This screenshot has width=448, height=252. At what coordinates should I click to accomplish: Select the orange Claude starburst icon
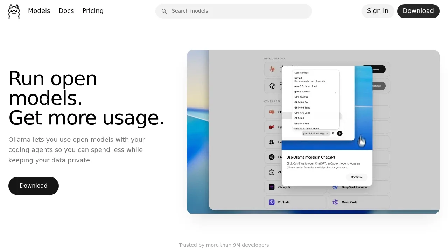click(272, 69)
